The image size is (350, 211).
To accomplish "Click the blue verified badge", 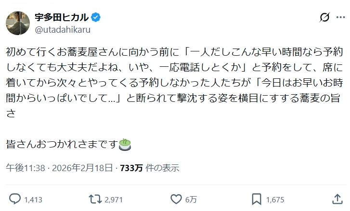I will click(x=96, y=17).
